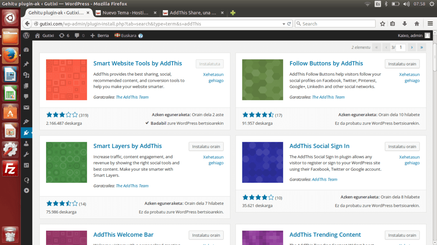
Task: Open a new Firefox tab with plus
Action: pos(233,13)
